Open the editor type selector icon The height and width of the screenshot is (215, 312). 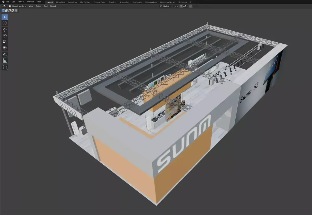[x=4, y=6]
